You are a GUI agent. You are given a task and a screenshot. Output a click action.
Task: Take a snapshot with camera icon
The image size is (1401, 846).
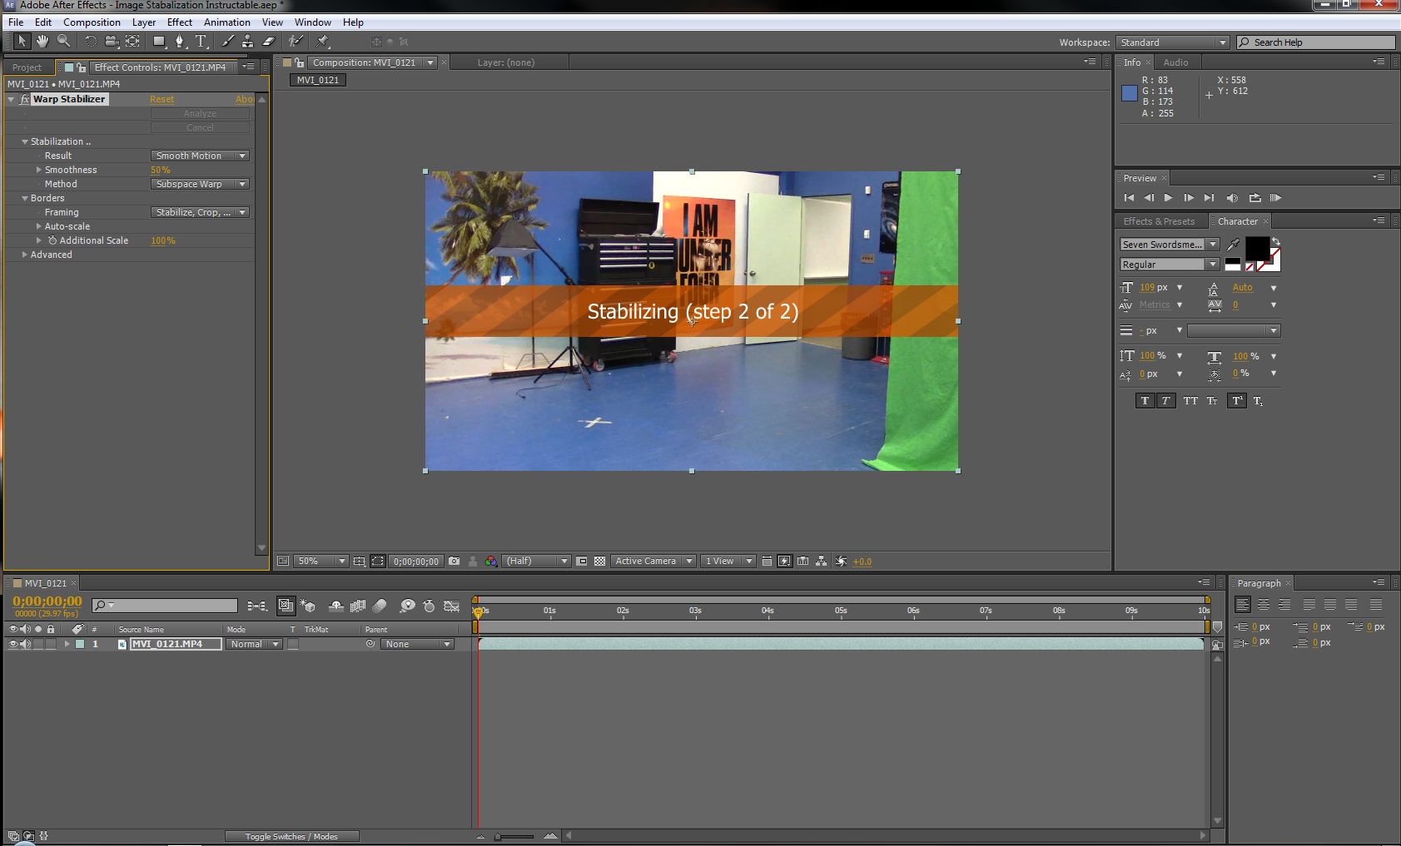454,562
